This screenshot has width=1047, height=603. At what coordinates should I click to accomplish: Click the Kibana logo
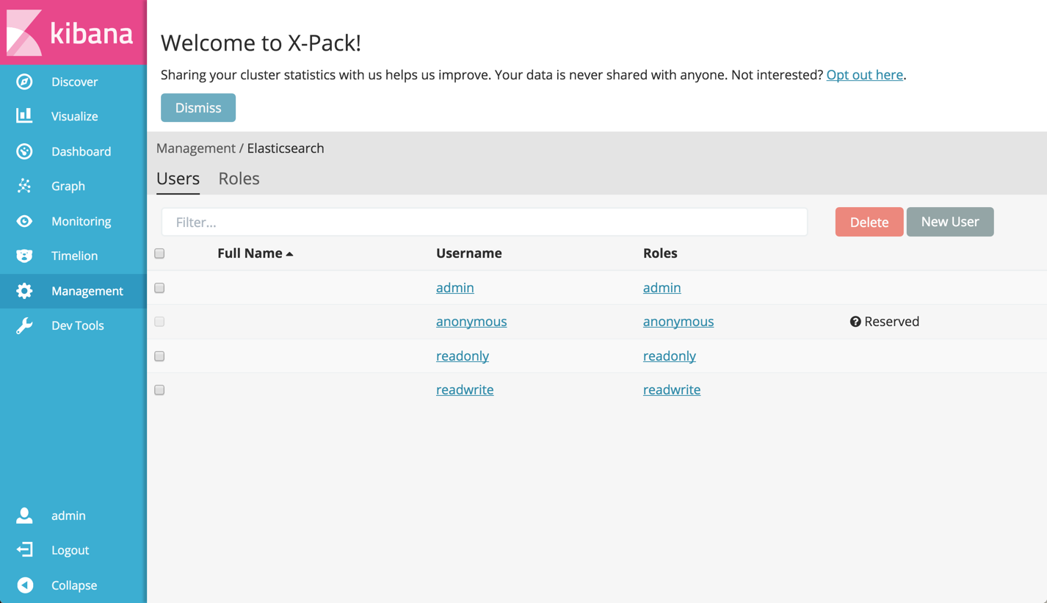point(72,32)
